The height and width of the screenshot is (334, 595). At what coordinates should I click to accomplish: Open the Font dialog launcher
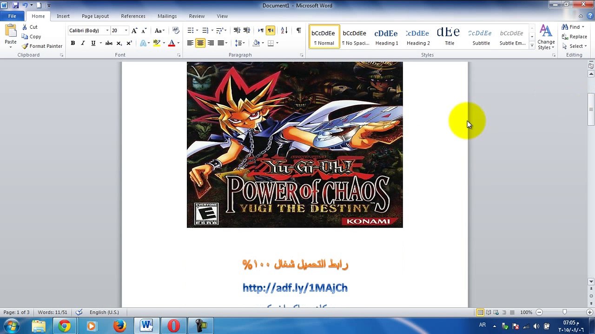click(179, 55)
